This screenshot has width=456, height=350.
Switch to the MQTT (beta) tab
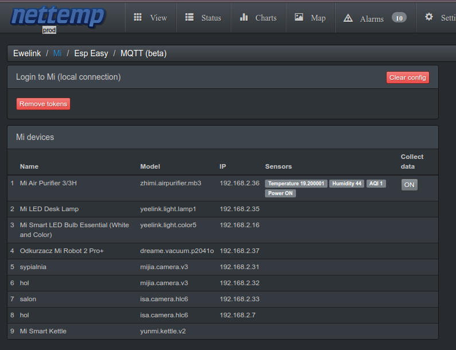(x=143, y=53)
